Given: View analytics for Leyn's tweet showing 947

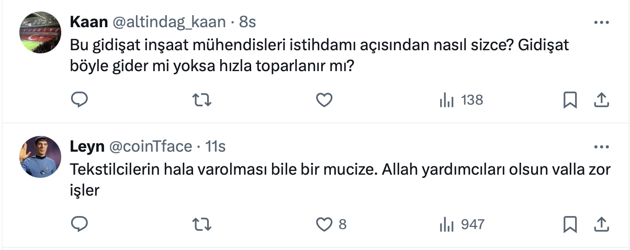Looking at the screenshot, I should tap(462, 224).
